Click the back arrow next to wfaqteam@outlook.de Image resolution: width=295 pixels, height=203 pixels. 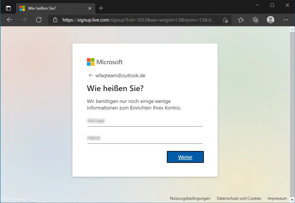pos(90,75)
